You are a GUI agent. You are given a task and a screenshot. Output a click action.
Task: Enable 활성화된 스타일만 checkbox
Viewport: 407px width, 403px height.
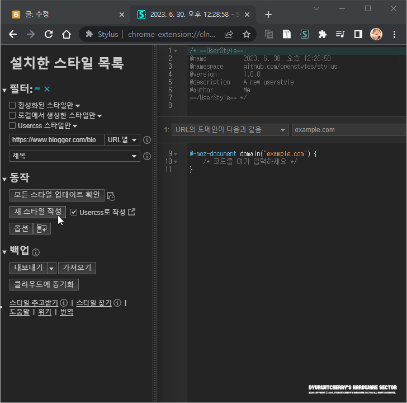tap(12, 105)
